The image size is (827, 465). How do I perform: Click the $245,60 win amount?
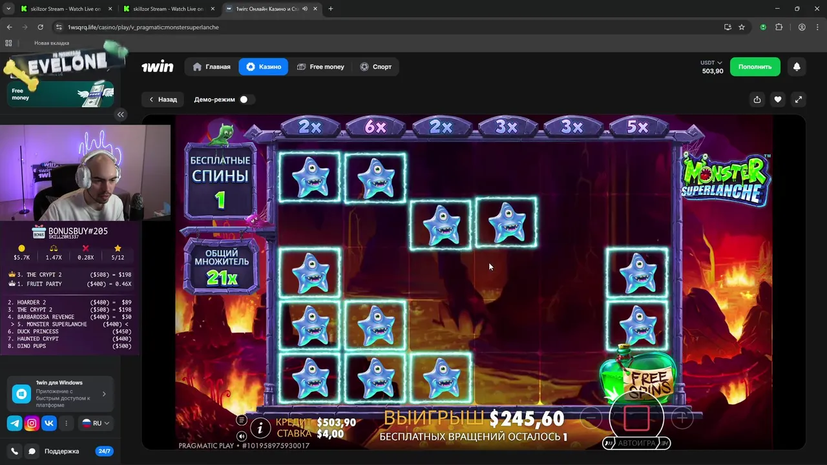(x=527, y=419)
